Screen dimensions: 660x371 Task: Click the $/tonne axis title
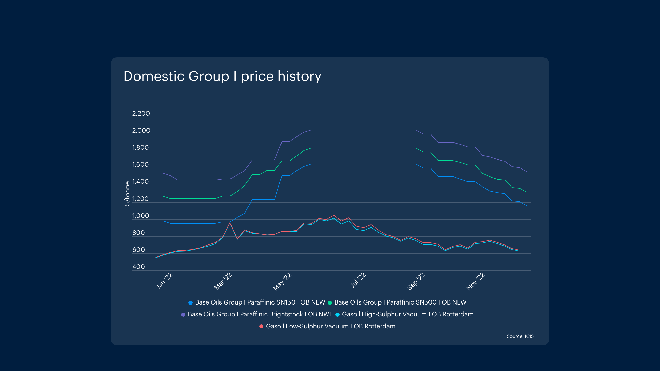(x=127, y=193)
